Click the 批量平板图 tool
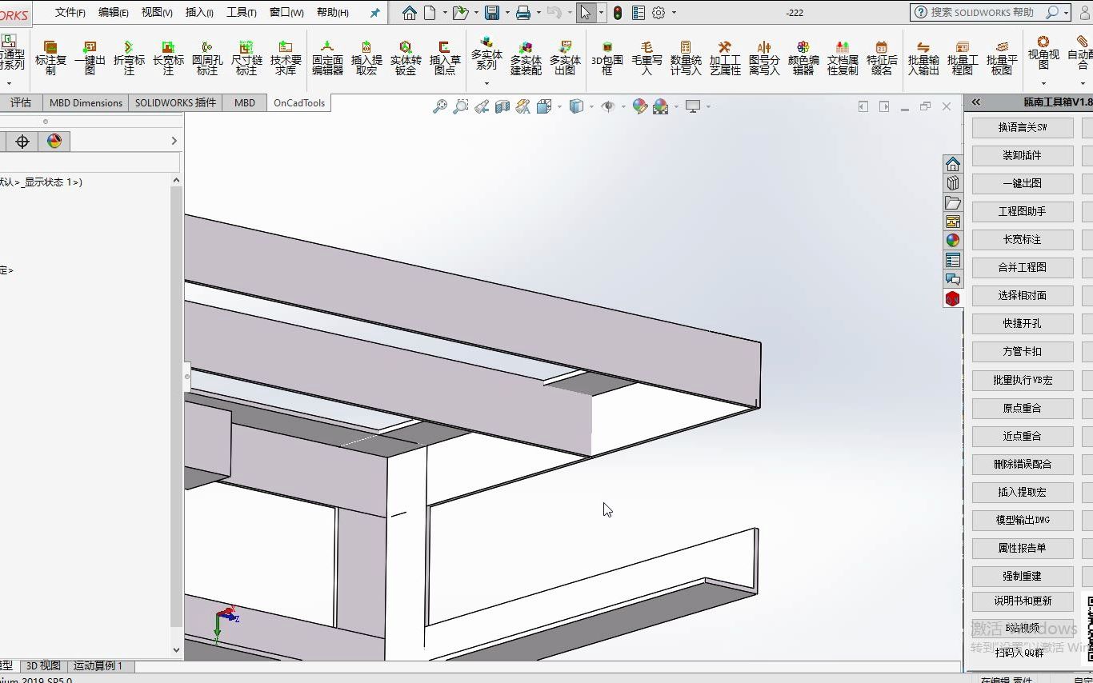Image resolution: width=1093 pixels, height=683 pixels. pyautogui.click(x=1002, y=58)
